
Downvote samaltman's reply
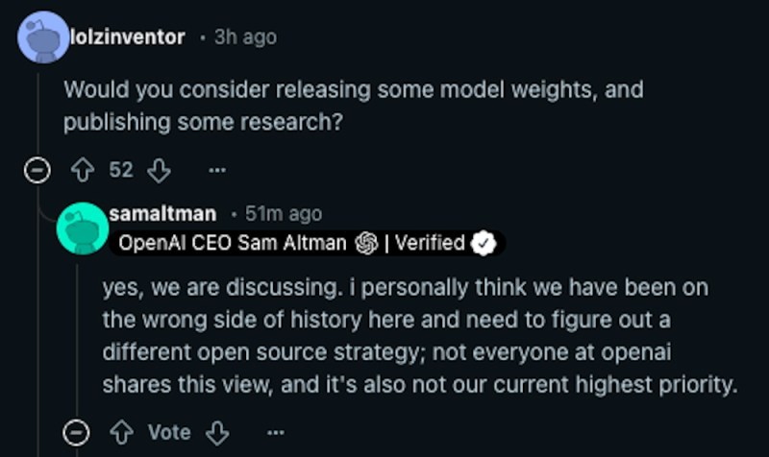tap(217, 433)
